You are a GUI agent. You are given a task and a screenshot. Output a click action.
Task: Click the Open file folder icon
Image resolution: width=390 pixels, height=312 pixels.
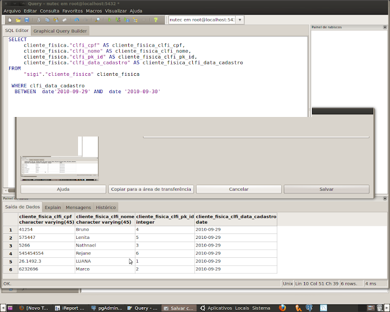click(18, 20)
